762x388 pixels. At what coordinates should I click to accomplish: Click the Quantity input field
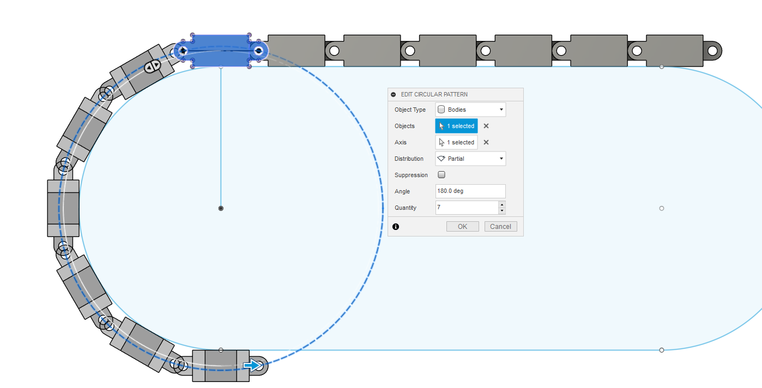point(467,208)
